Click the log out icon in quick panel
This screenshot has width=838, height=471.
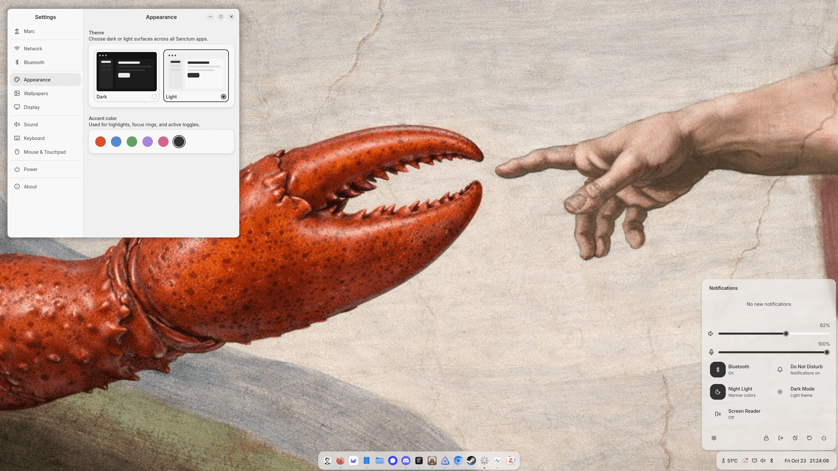pyautogui.click(x=780, y=438)
